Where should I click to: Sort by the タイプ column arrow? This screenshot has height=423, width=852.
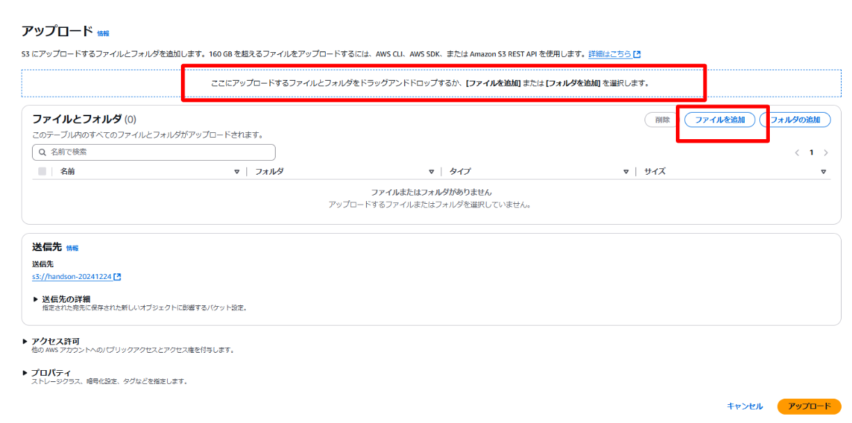point(626,172)
